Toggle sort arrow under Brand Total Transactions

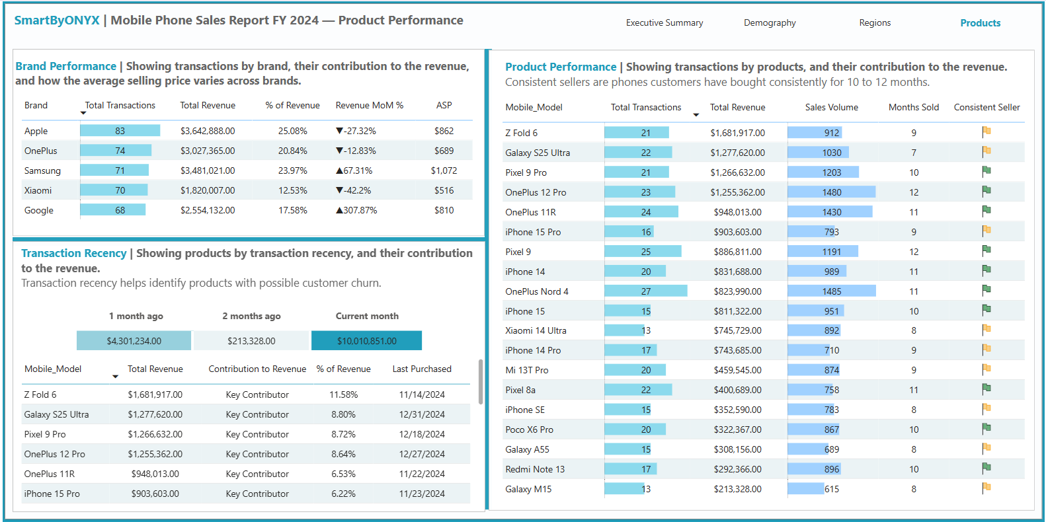83,114
